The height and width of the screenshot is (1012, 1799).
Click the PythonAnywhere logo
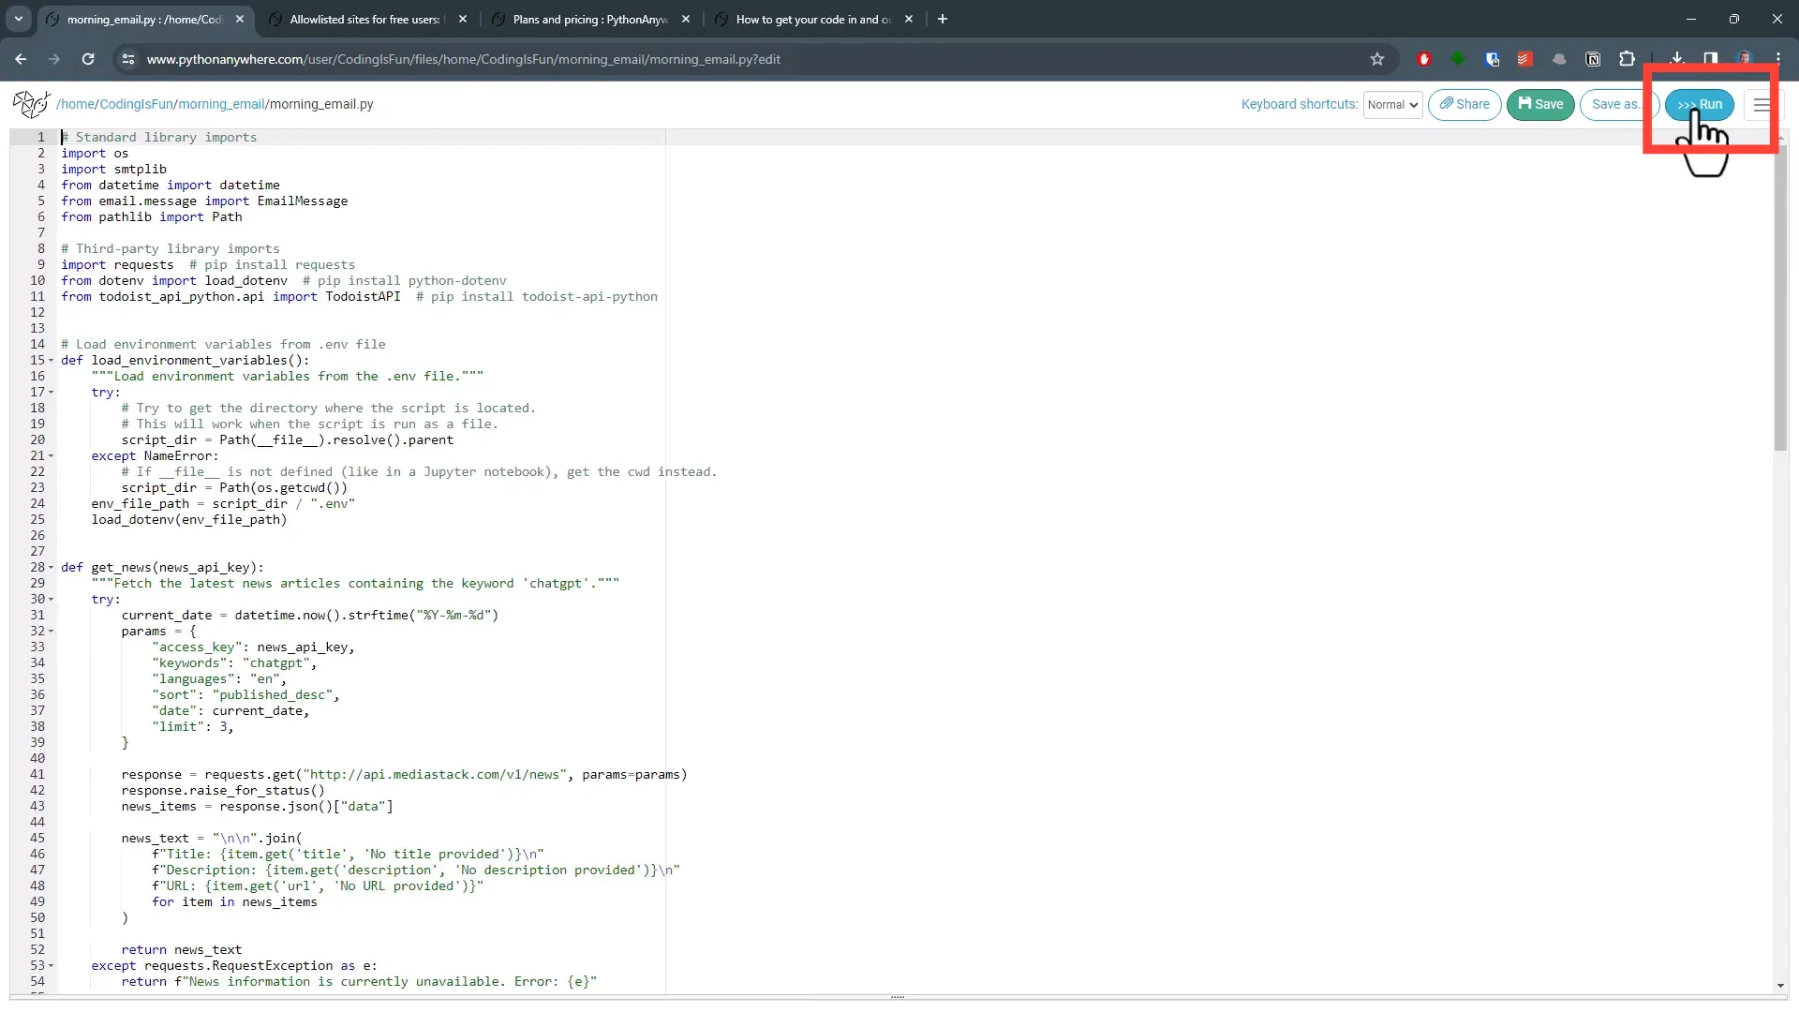pos(31,104)
